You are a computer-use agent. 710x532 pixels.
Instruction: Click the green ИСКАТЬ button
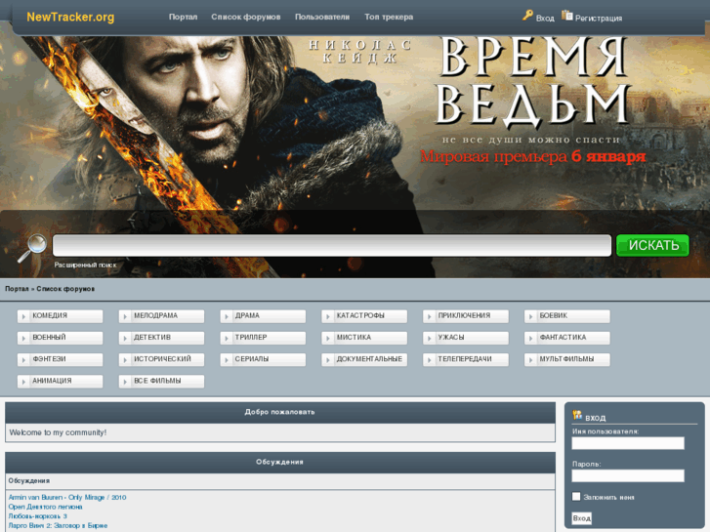[x=652, y=245]
